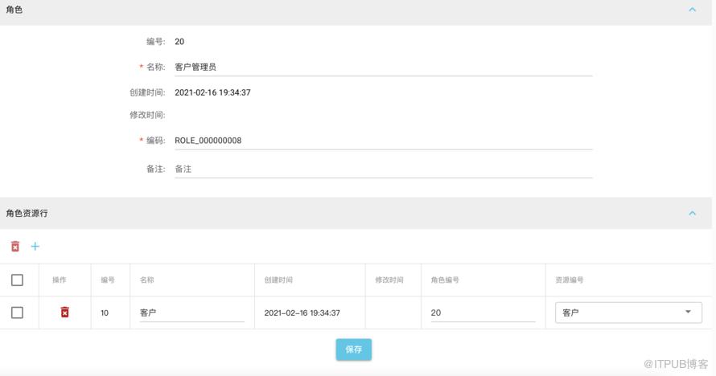Viewport: 716px width, 376px height.
Task: Click the 保存 button
Action: [x=354, y=349]
